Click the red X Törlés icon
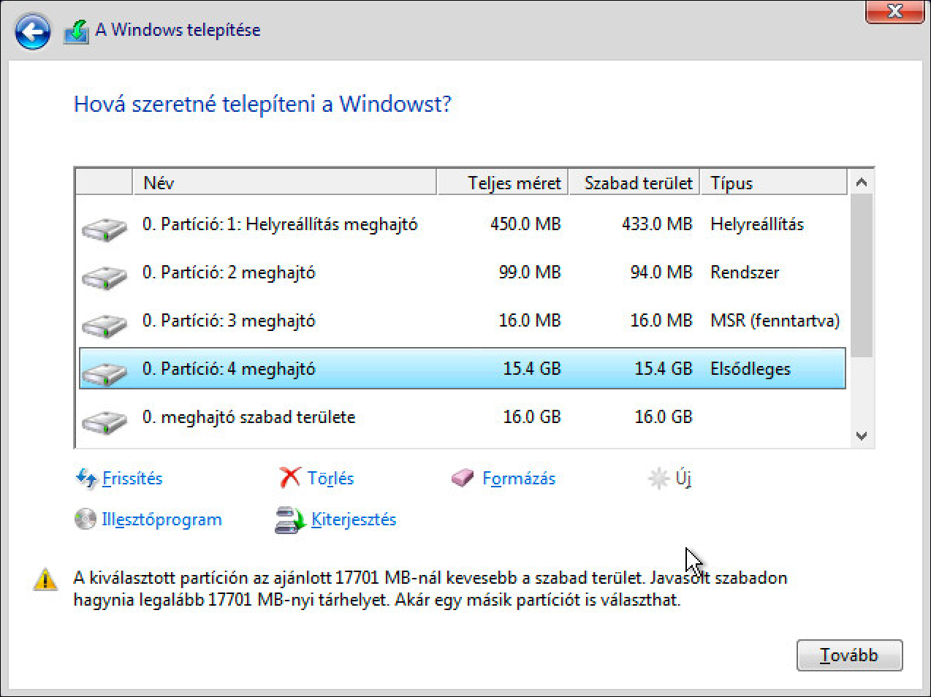The width and height of the screenshot is (931, 697). 289,478
